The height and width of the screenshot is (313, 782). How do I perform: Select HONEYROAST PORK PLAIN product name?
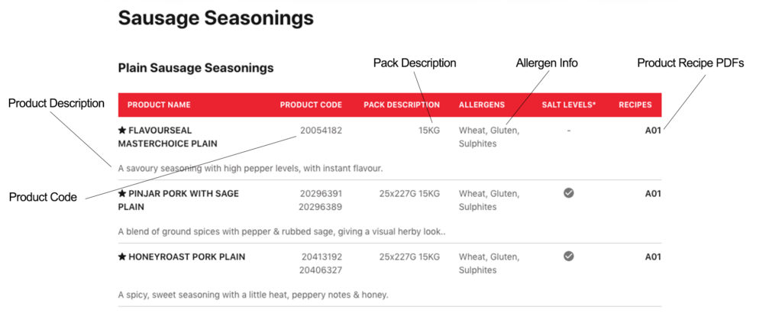click(x=182, y=257)
